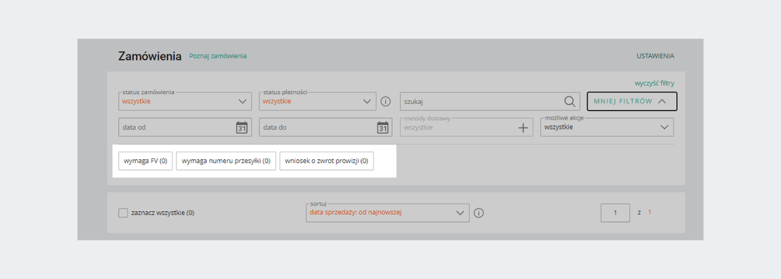Expand the 'status zamówienia' dropdown
Image resolution: width=781 pixels, height=279 pixels.
coord(185,101)
